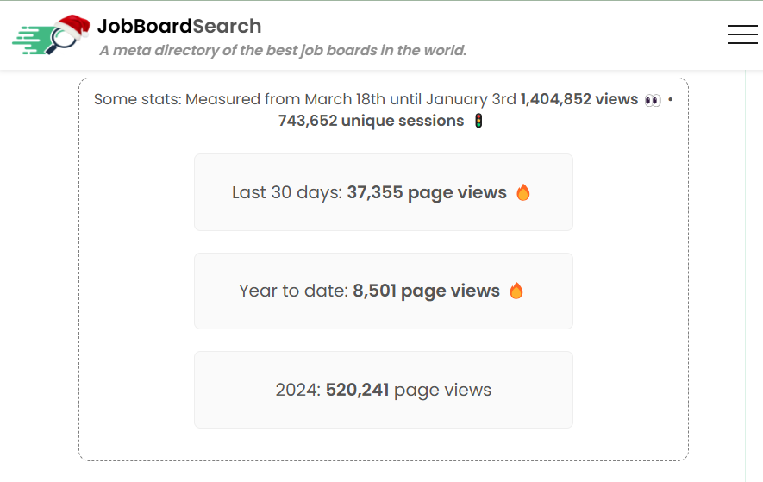Click the flame icon beside Last 30 days
The image size is (763, 482).
[x=523, y=193]
